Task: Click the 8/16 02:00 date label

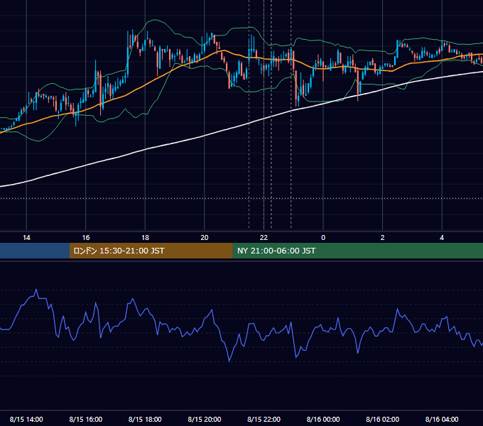Action: tap(382, 419)
